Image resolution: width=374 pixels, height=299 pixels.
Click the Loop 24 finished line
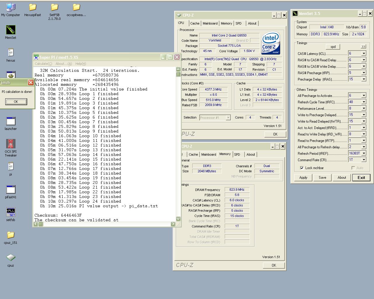click(x=80, y=201)
